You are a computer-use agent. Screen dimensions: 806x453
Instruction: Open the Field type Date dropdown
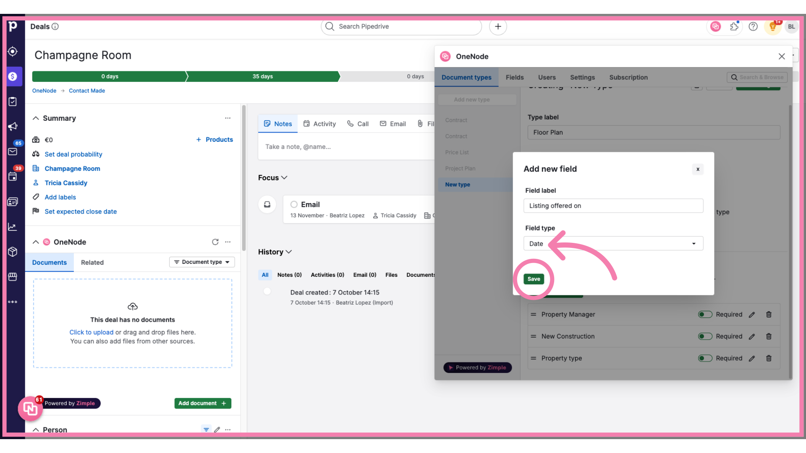(613, 244)
